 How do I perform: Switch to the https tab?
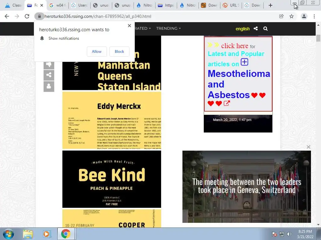click(x=166, y=5)
